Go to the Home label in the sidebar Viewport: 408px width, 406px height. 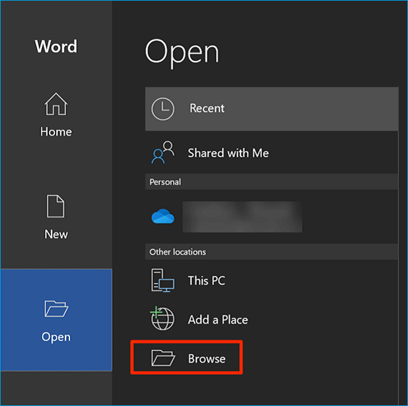point(56,132)
